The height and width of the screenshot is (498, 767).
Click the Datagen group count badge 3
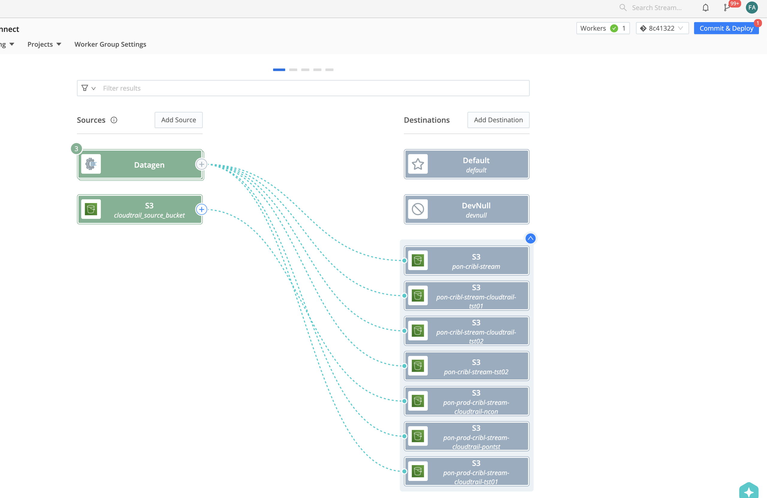[76, 149]
